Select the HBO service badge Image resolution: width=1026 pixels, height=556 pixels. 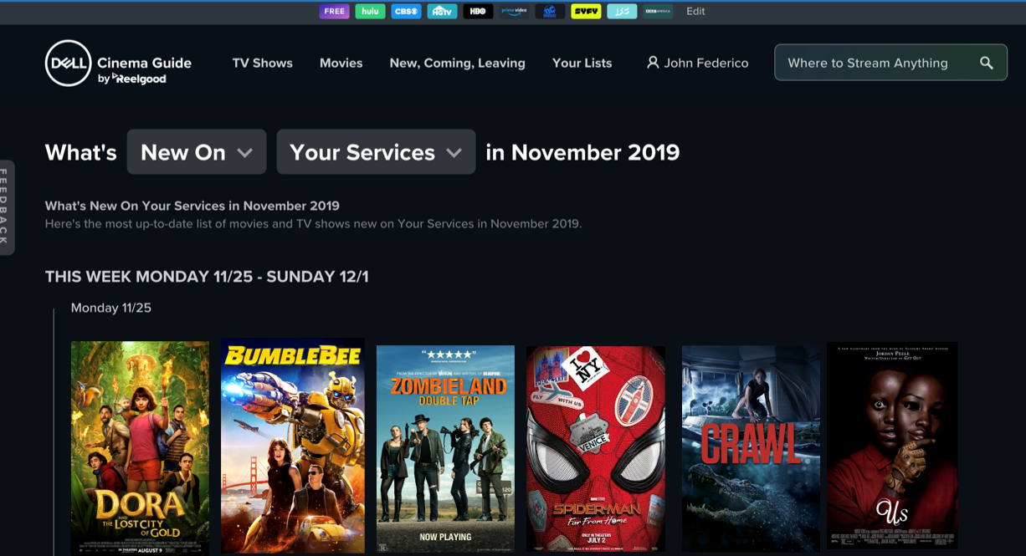(x=478, y=12)
